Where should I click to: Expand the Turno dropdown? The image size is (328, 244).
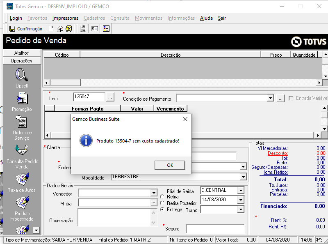241,209
